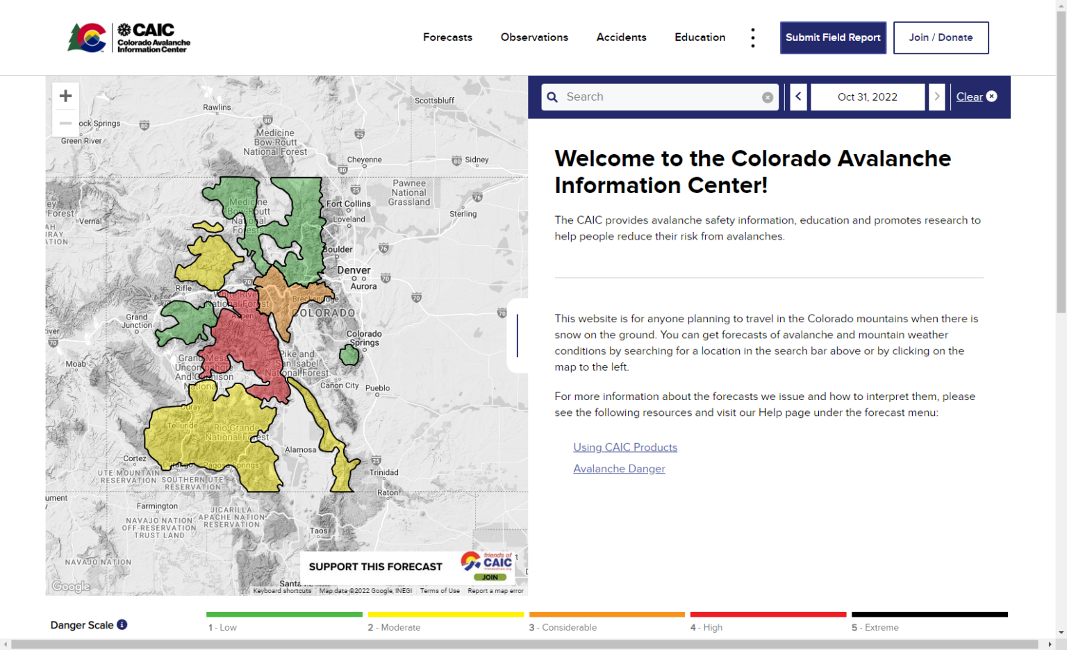Click the Clear link
1067x650 pixels.
pyautogui.click(x=969, y=97)
